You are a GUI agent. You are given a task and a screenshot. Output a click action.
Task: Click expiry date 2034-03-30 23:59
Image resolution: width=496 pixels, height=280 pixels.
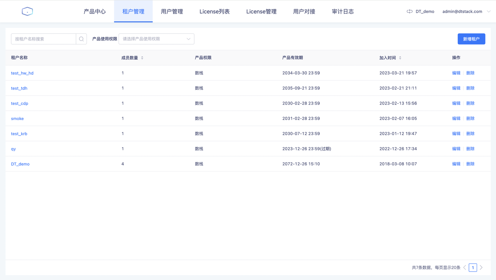(x=301, y=73)
